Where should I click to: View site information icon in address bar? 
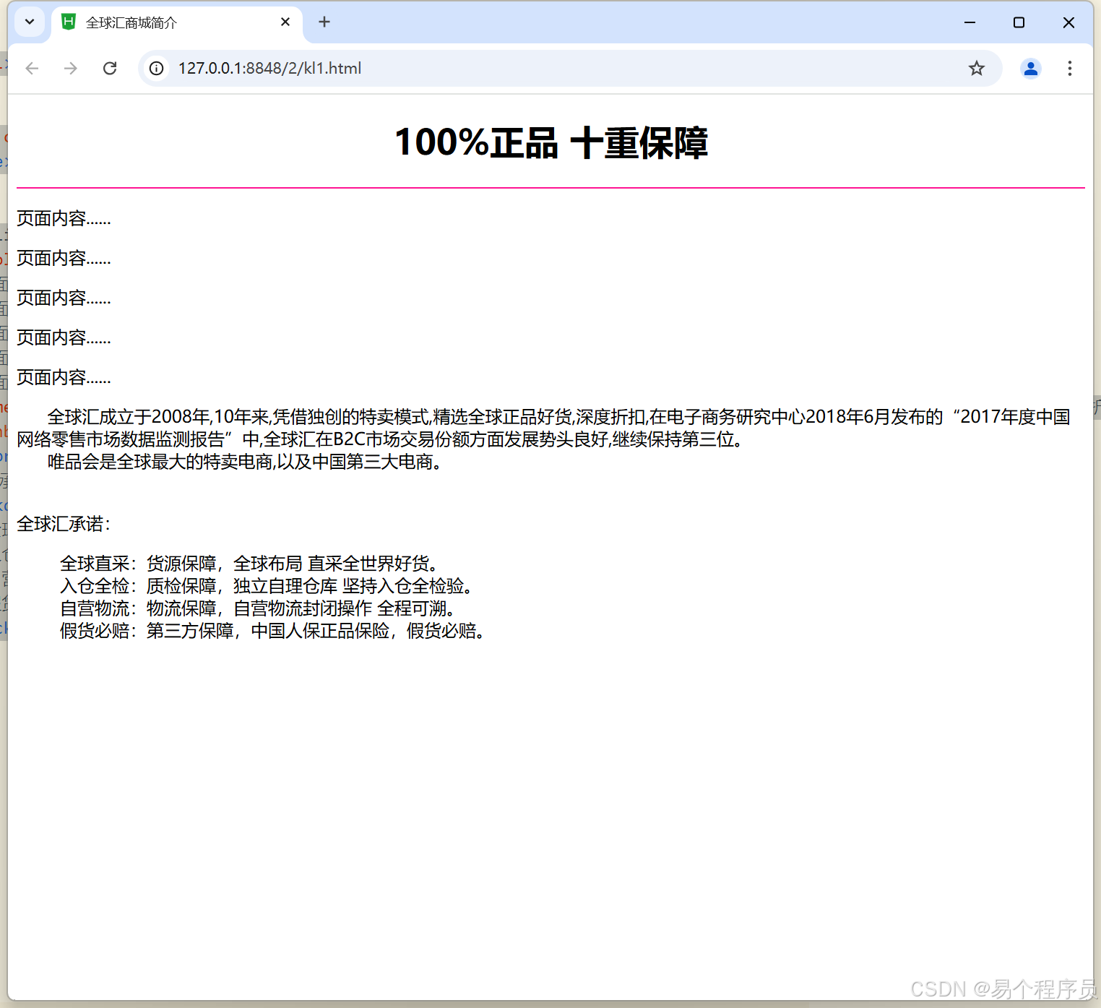[x=156, y=69]
